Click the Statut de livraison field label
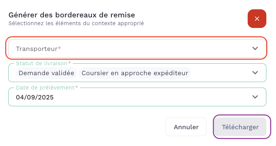276x146 pixels. coord(41,63)
